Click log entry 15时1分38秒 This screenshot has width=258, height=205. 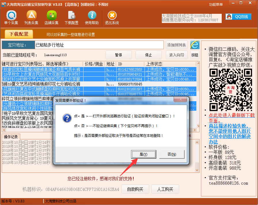pos(26,162)
